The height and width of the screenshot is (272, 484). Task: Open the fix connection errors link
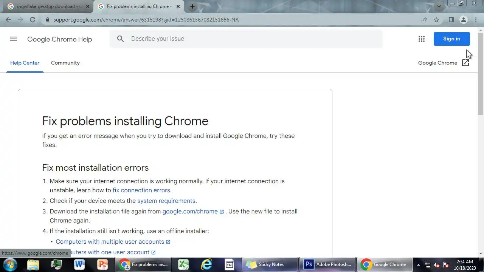coord(141,190)
